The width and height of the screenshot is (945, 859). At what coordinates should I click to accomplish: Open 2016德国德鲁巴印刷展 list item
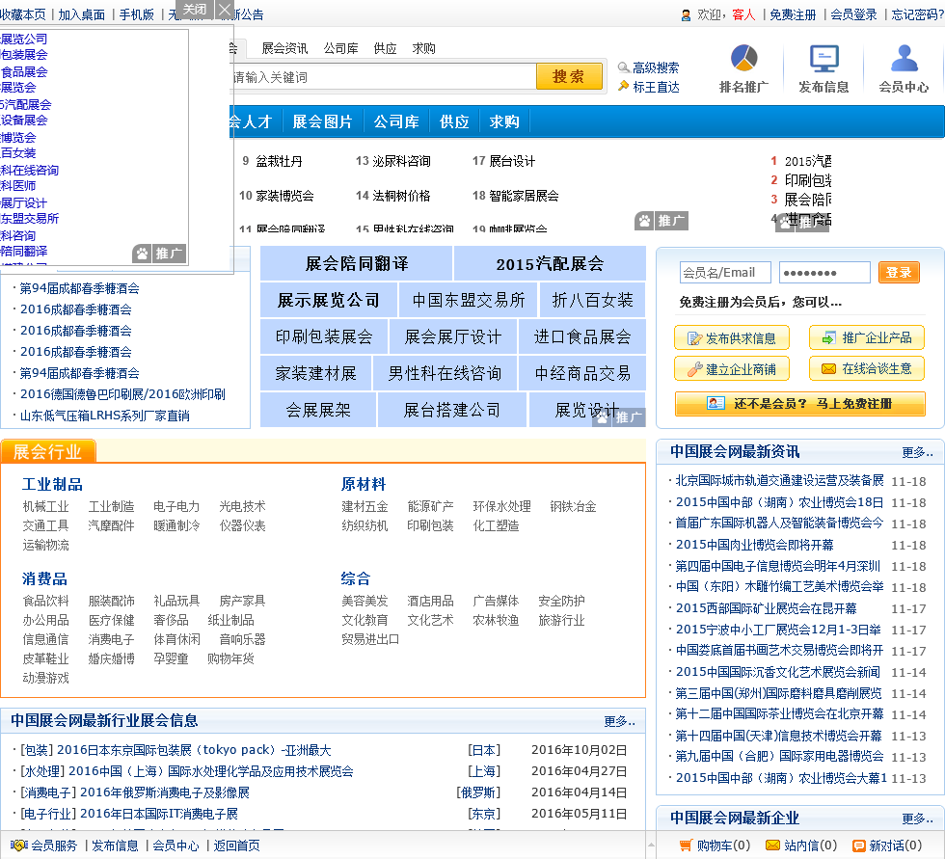tap(123, 394)
